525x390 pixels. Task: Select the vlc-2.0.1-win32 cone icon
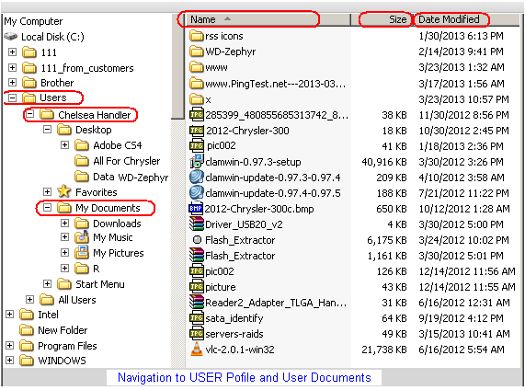[197, 350]
